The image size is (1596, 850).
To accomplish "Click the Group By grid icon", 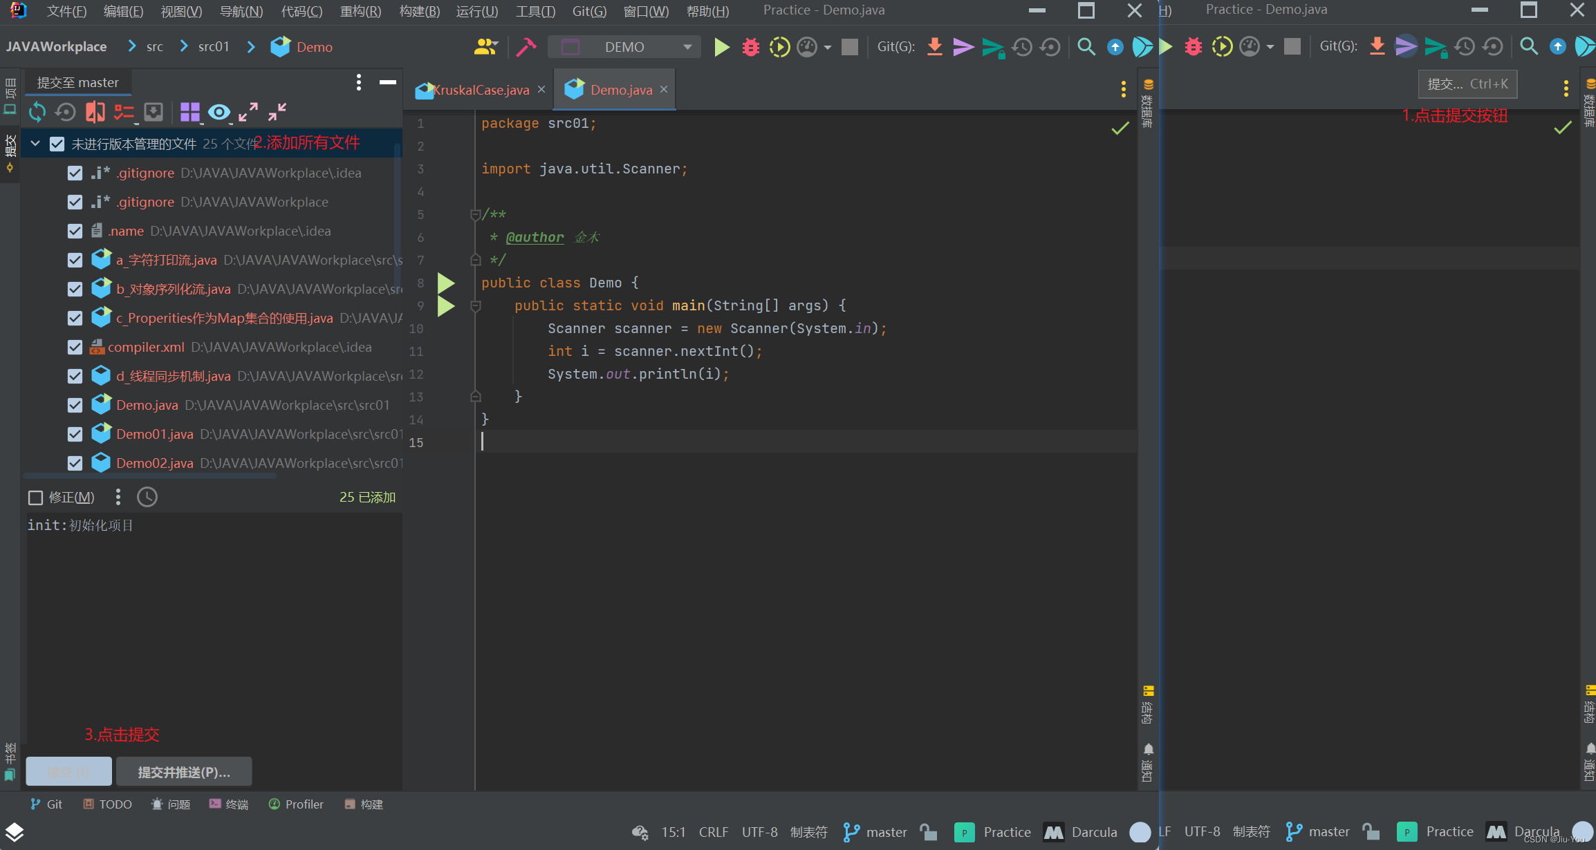I will point(189,112).
